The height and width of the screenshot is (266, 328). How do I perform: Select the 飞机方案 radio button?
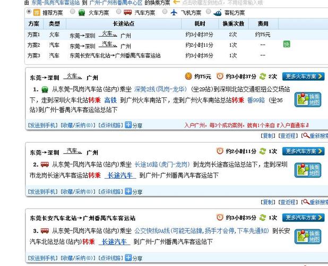point(165,12)
